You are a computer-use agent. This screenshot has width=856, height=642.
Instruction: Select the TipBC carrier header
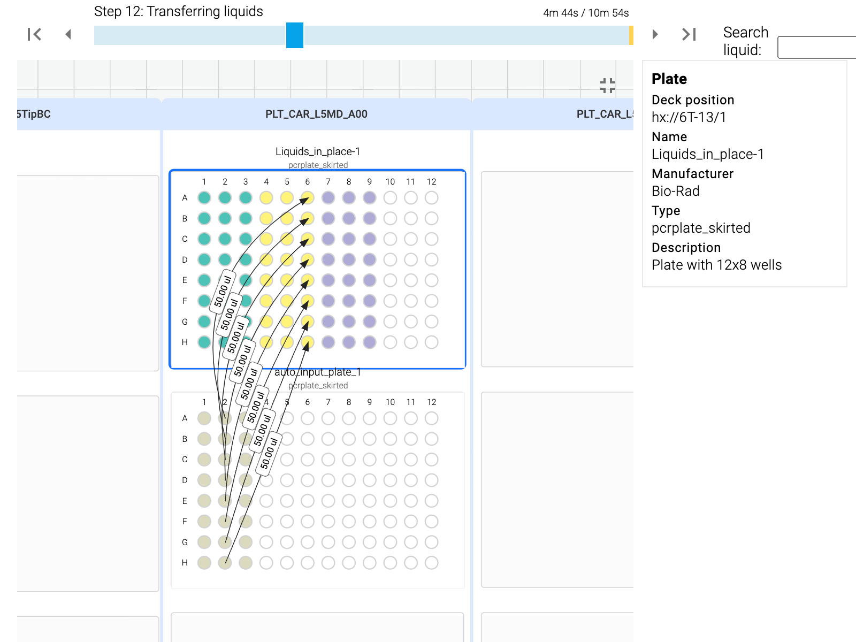[35, 114]
